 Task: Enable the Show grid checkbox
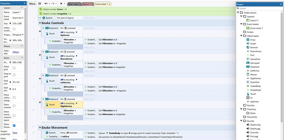14,68
